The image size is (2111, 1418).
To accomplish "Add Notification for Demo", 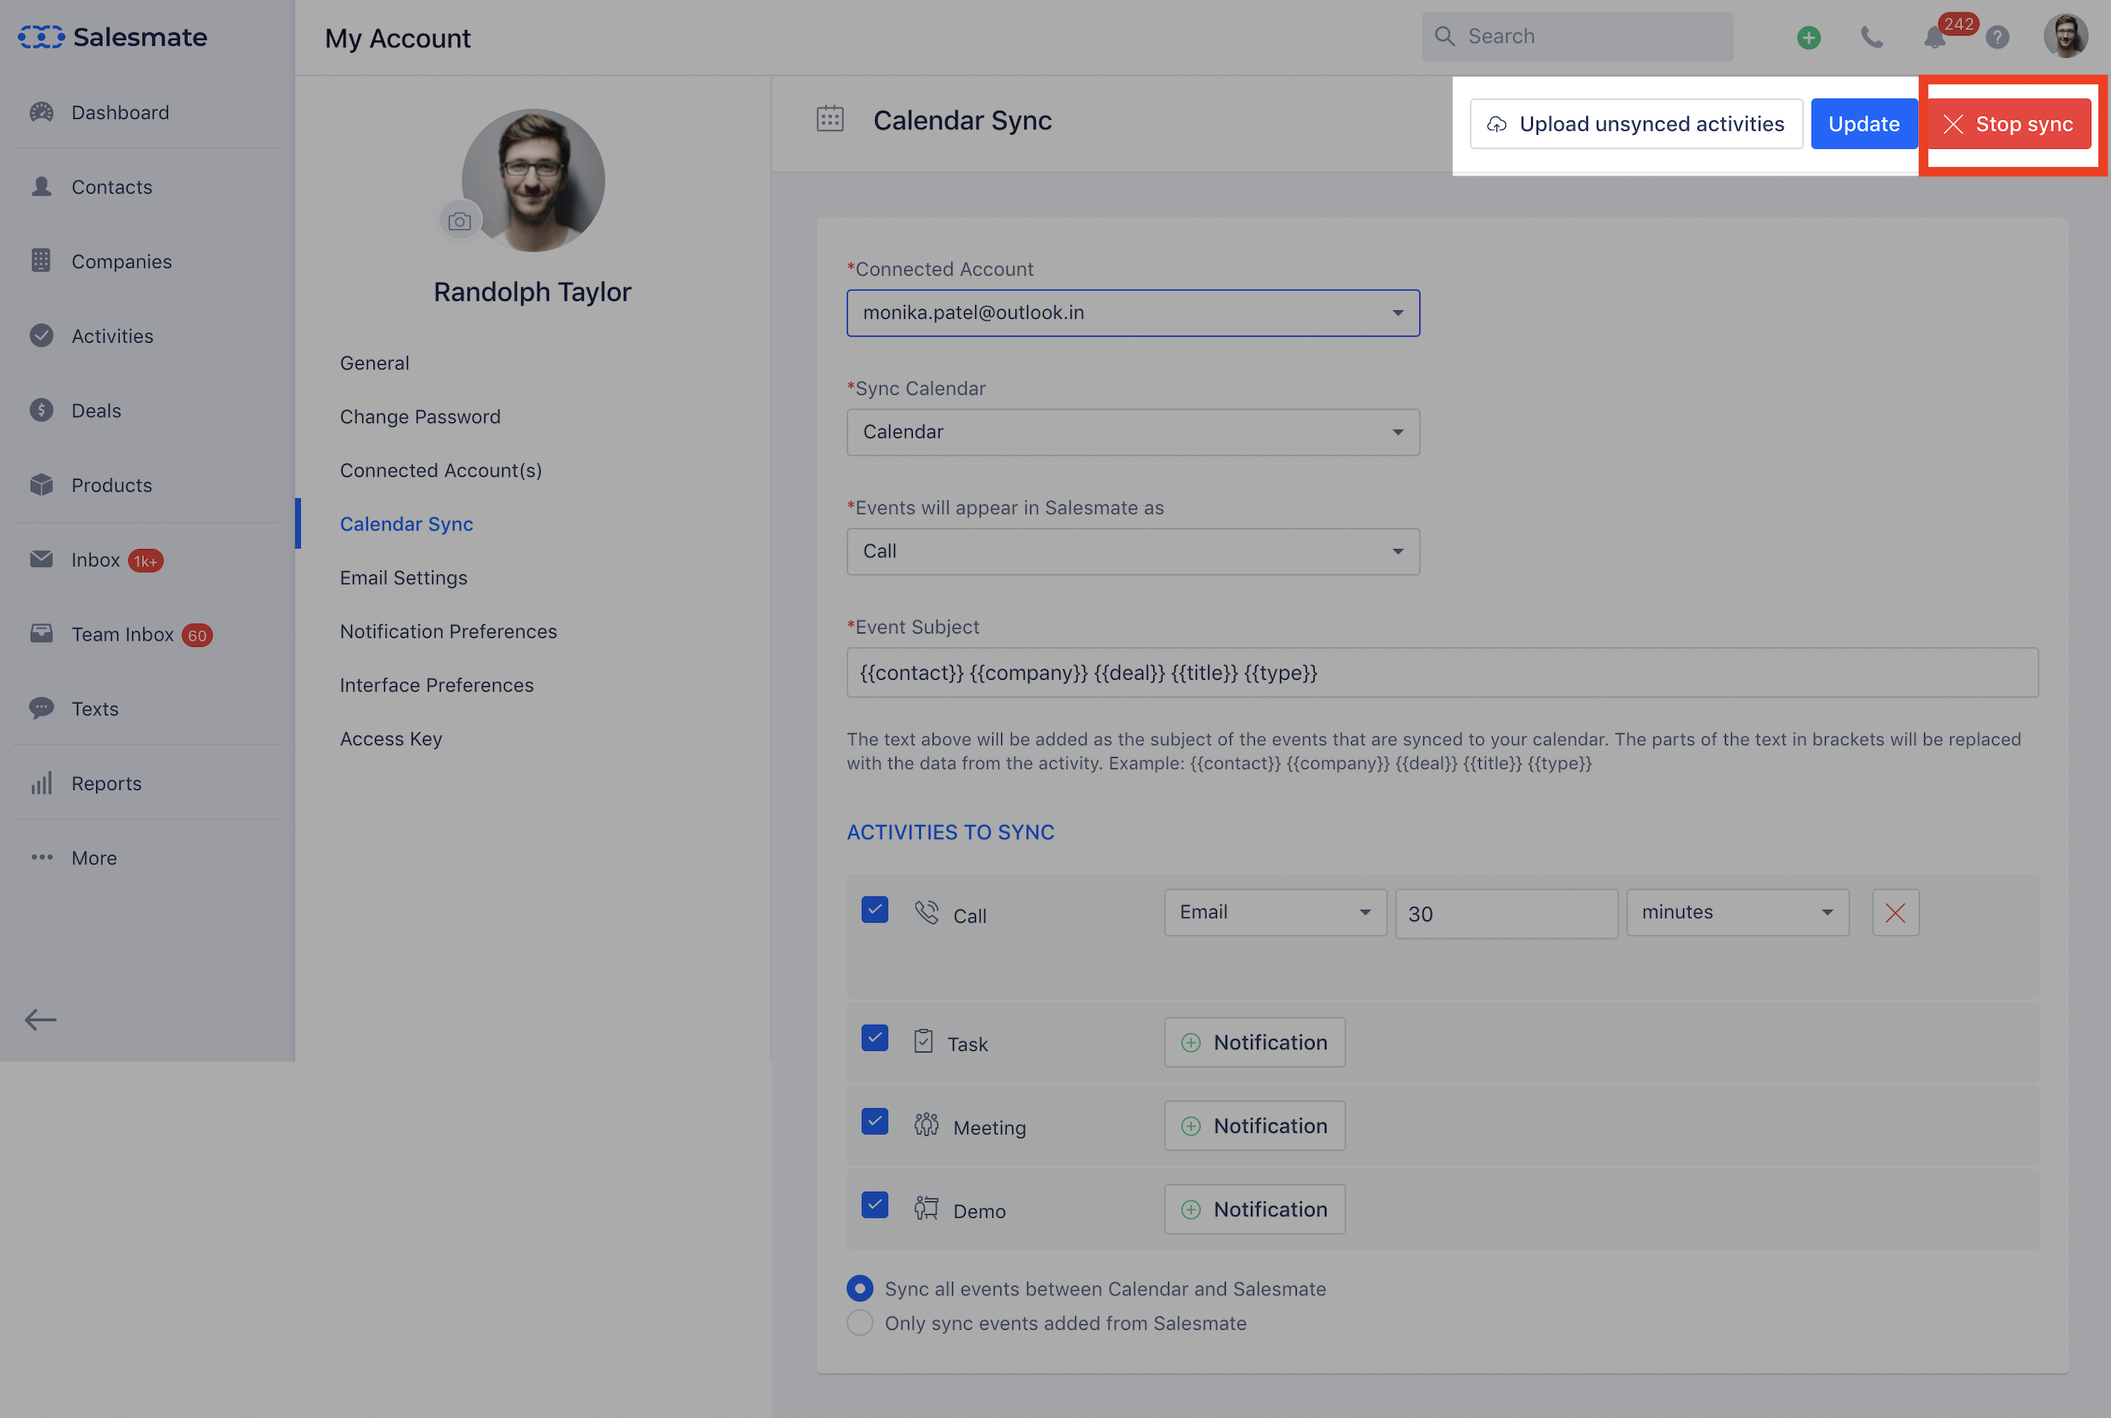I will (1255, 1209).
